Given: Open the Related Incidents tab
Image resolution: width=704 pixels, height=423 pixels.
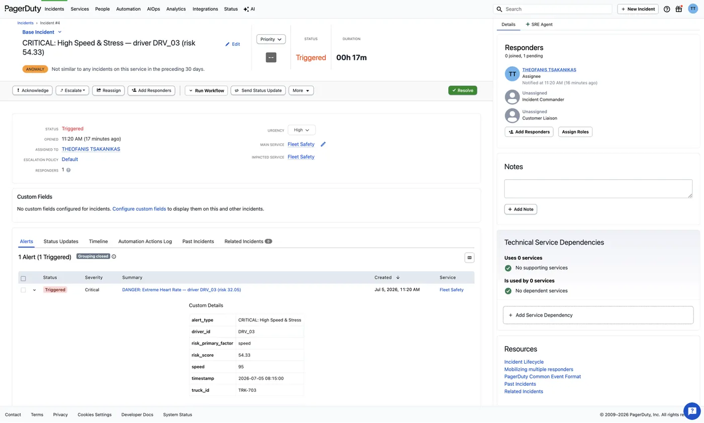Looking at the screenshot, I should coord(248,241).
